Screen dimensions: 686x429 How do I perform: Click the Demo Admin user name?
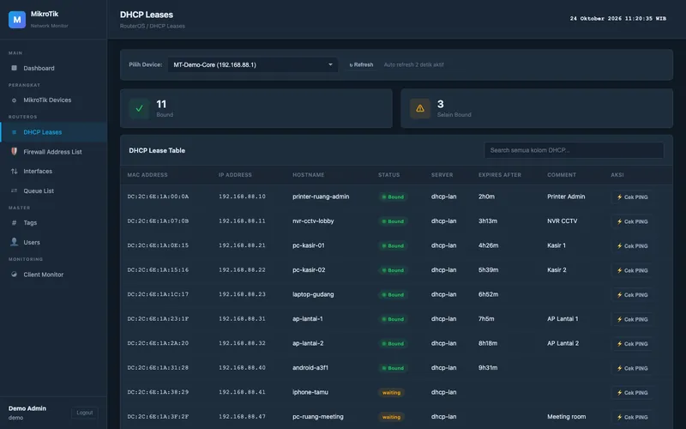27,408
